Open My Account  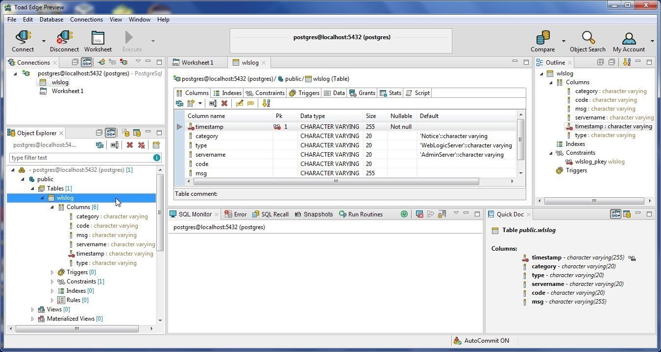tap(629, 41)
